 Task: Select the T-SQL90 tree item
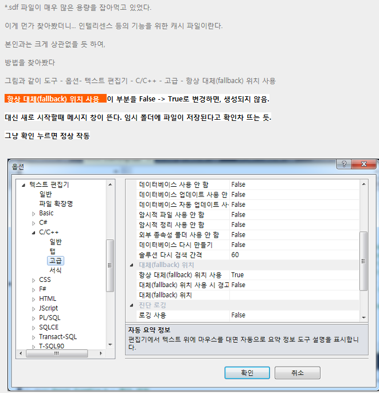point(52,346)
